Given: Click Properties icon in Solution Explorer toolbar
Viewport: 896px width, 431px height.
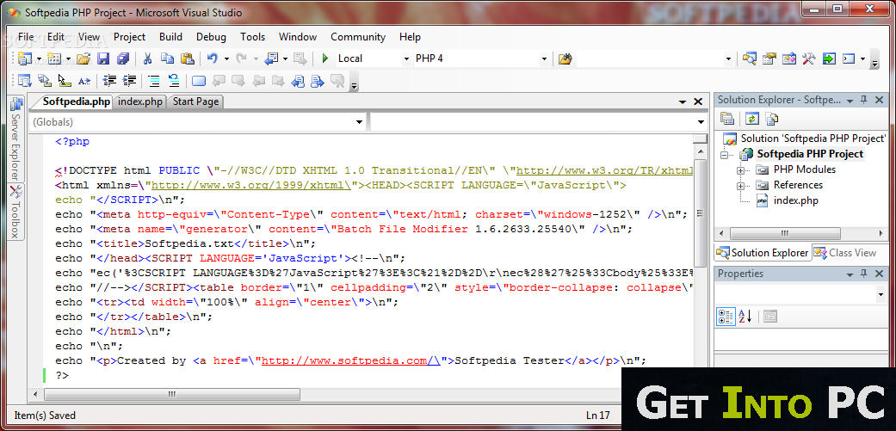Looking at the screenshot, I should [x=727, y=119].
